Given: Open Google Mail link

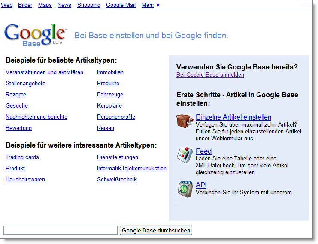Looking at the screenshot, I should 121,5.
